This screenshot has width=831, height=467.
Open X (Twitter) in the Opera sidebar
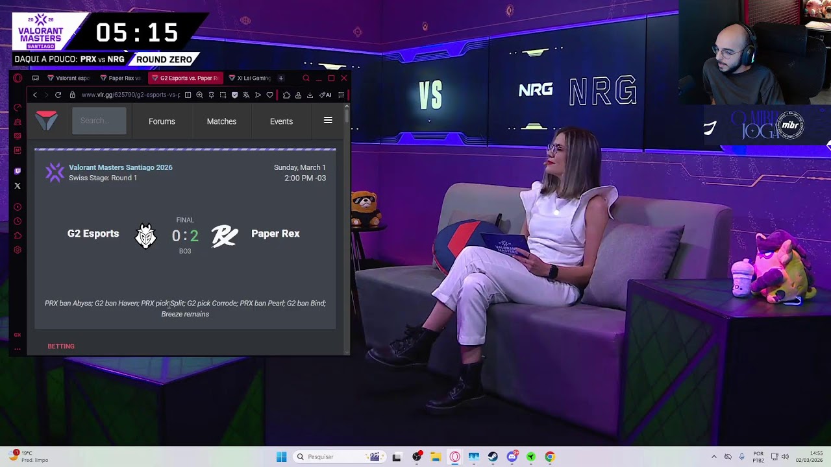[18, 186]
